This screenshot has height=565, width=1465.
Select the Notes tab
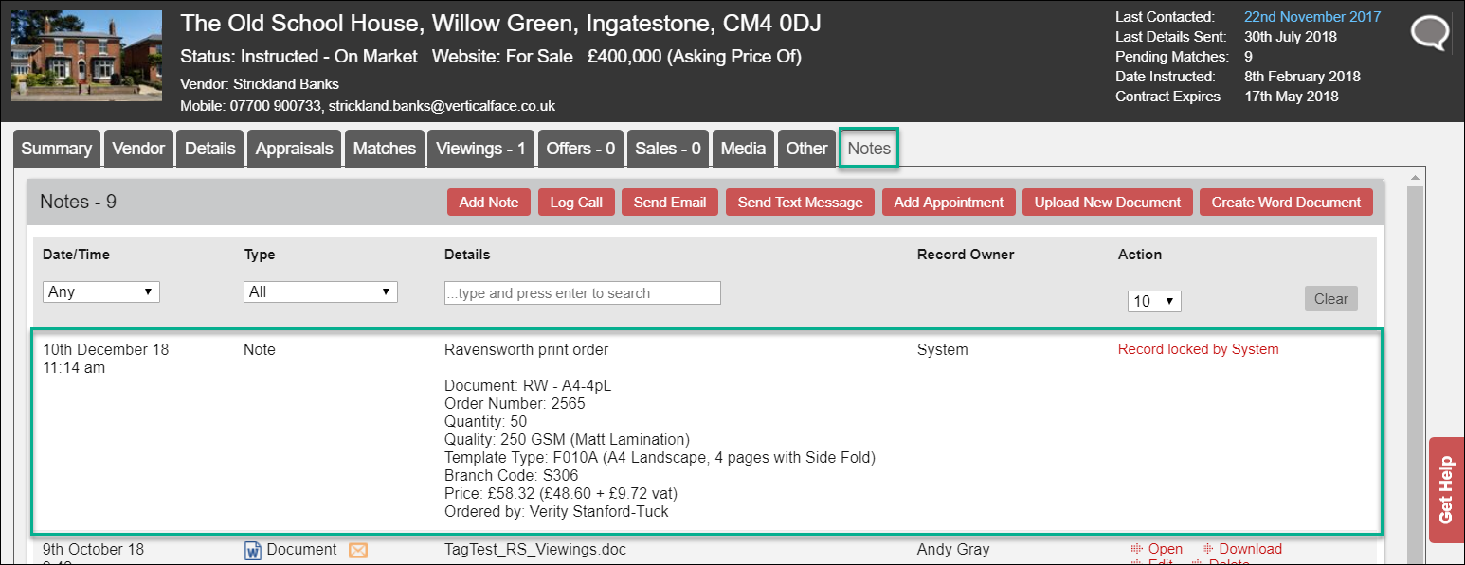click(869, 149)
